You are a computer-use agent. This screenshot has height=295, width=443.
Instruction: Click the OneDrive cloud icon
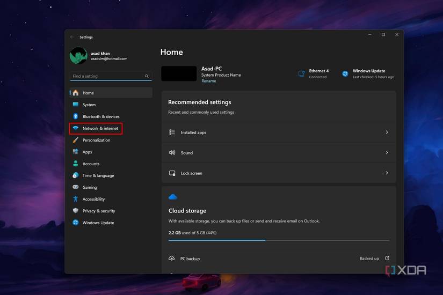click(173, 197)
